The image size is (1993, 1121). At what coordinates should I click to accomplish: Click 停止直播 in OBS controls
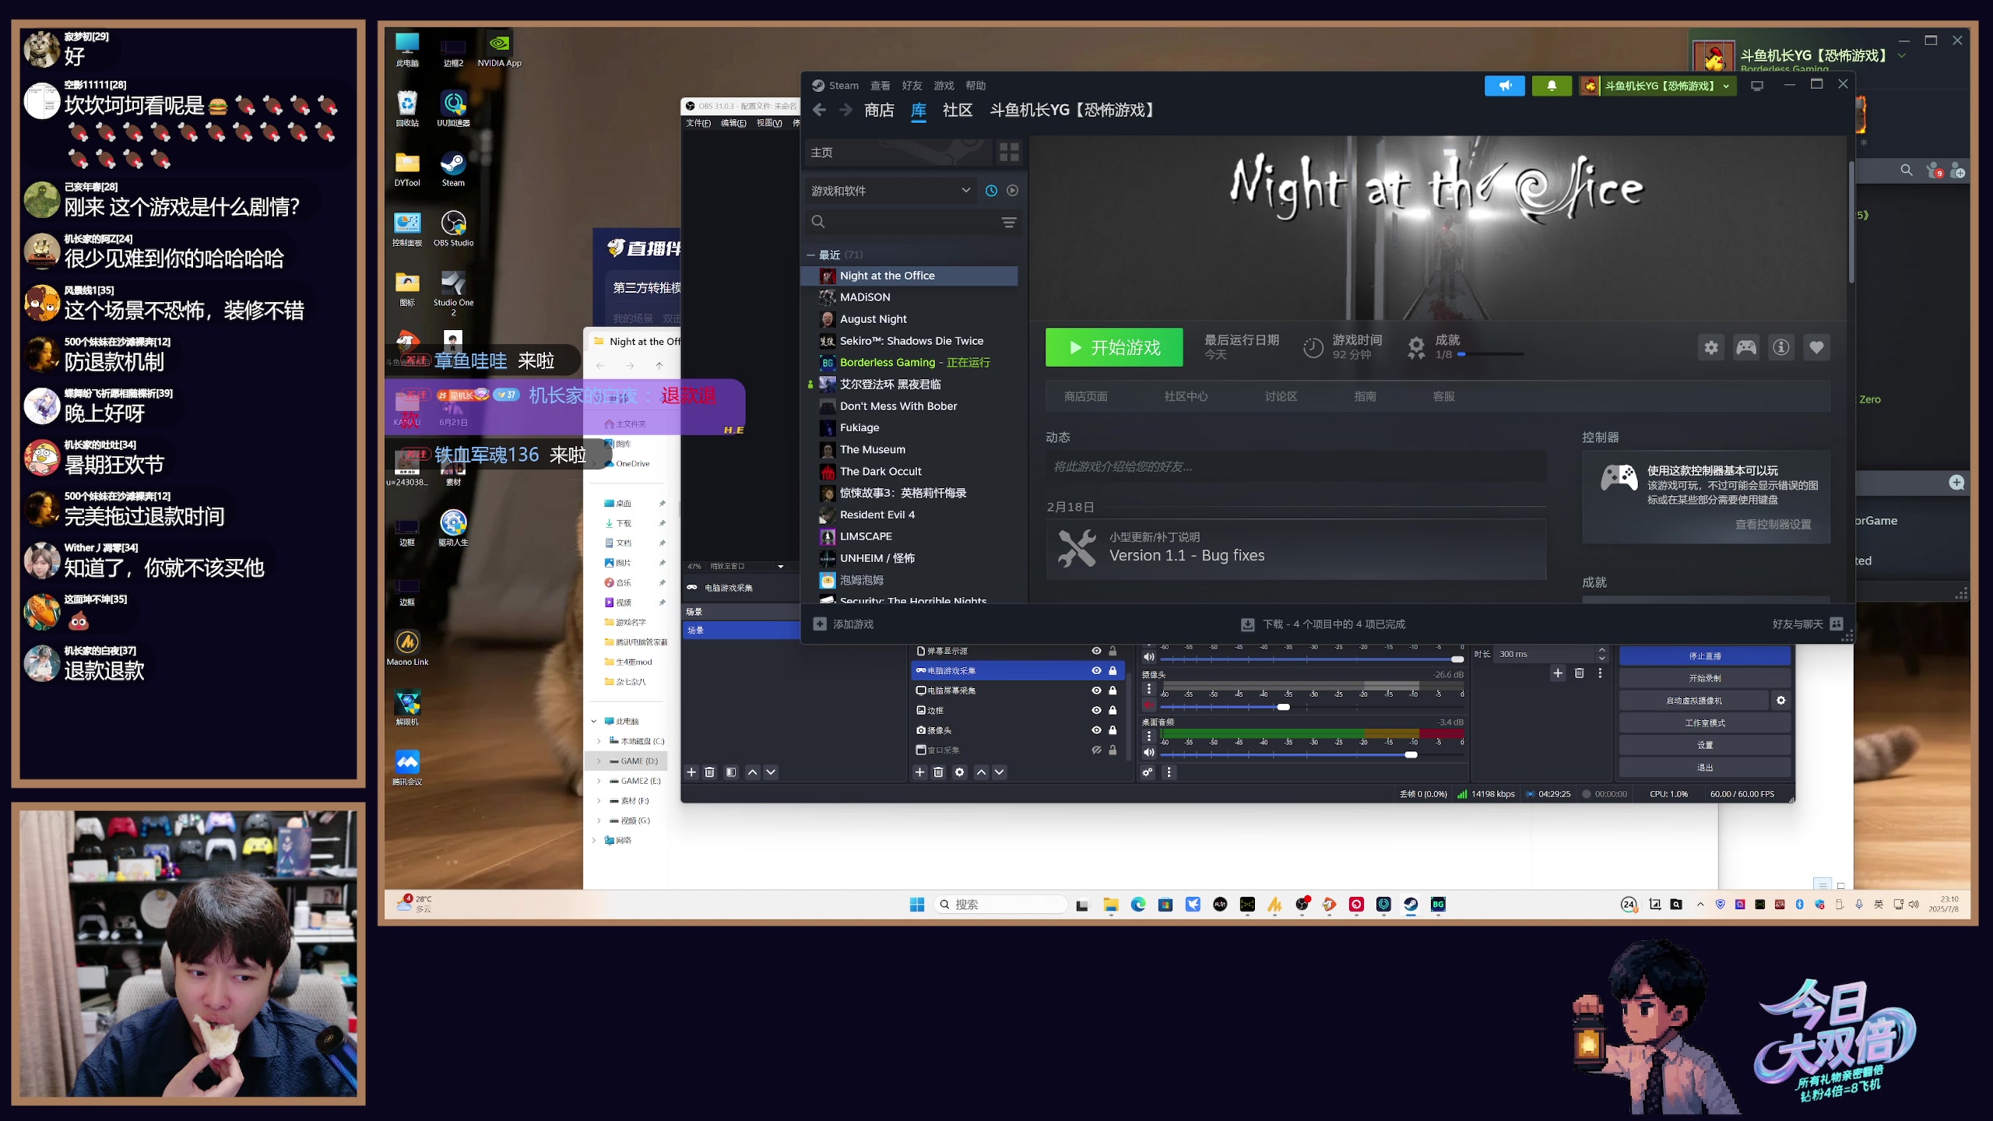[x=1705, y=656]
